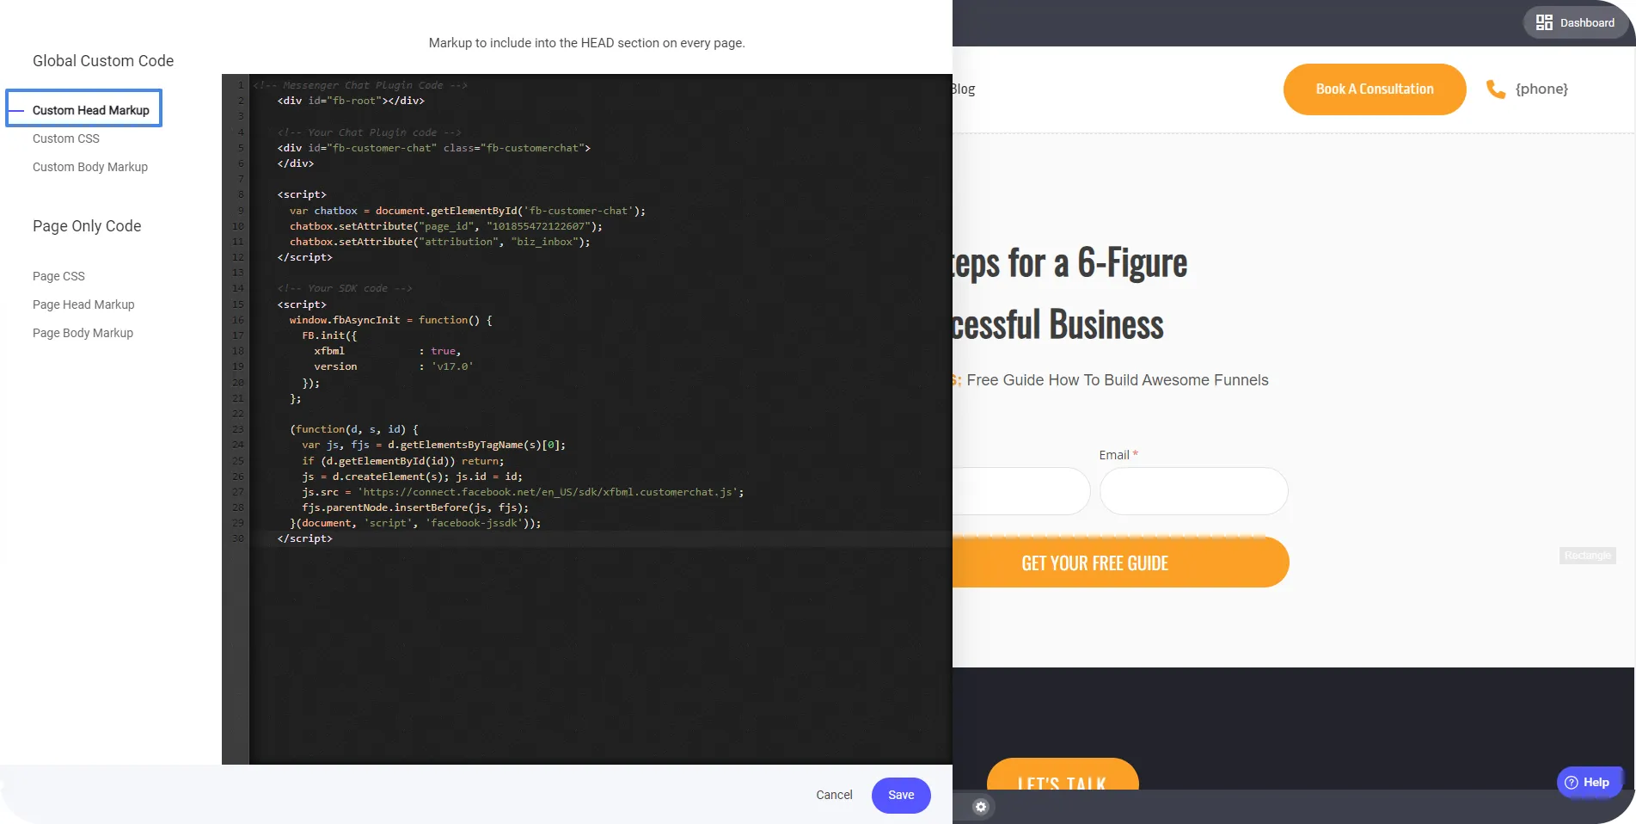Switch to Custom CSS section

[65, 138]
